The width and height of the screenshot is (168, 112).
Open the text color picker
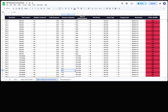click(74, 8)
